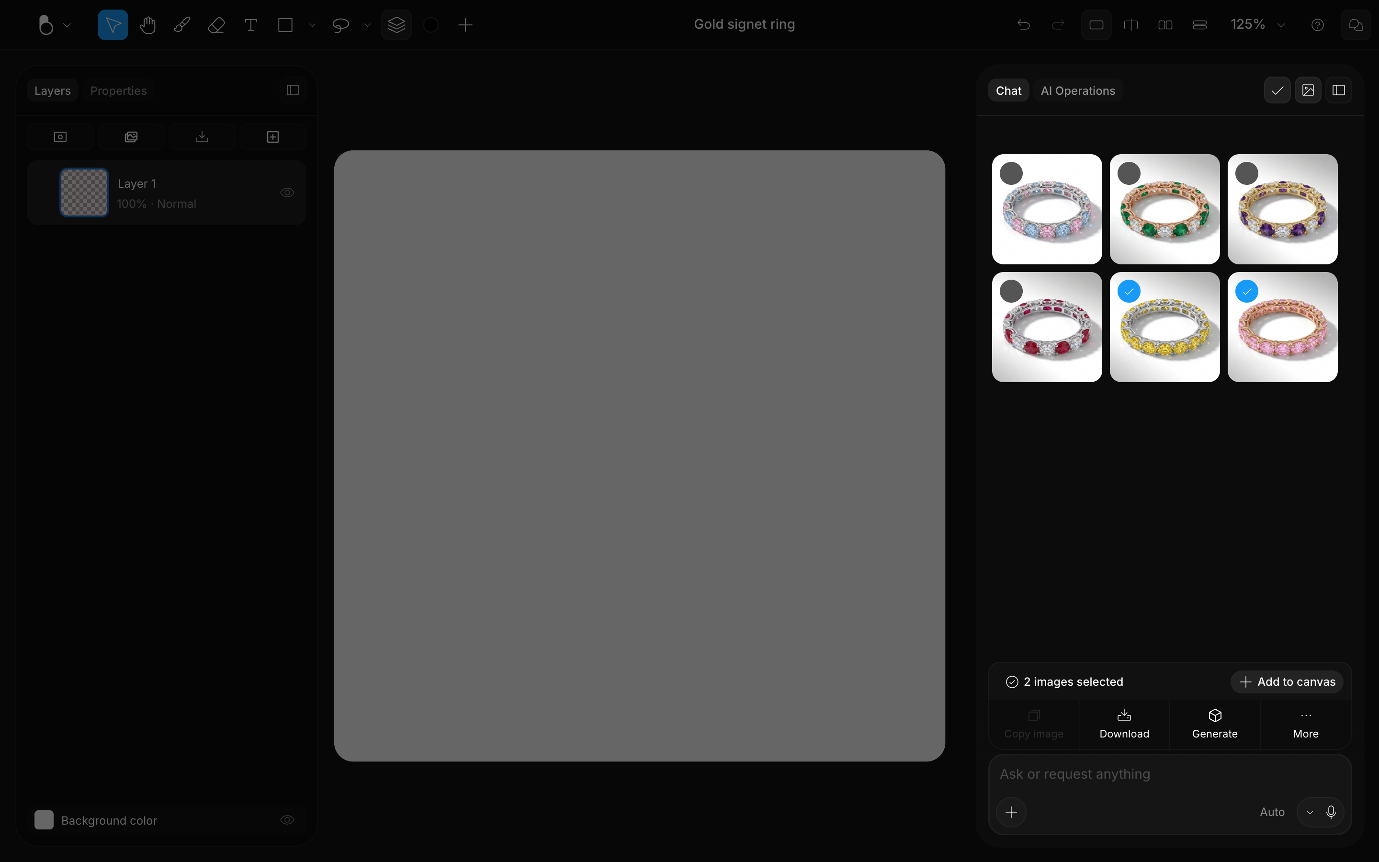Open the AI Operations tab

1077,91
